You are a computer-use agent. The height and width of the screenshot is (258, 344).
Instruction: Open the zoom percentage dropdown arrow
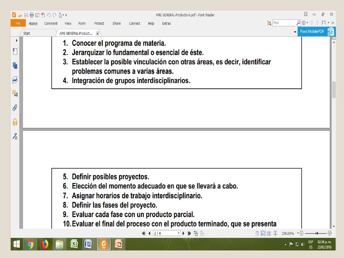tap(298, 233)
